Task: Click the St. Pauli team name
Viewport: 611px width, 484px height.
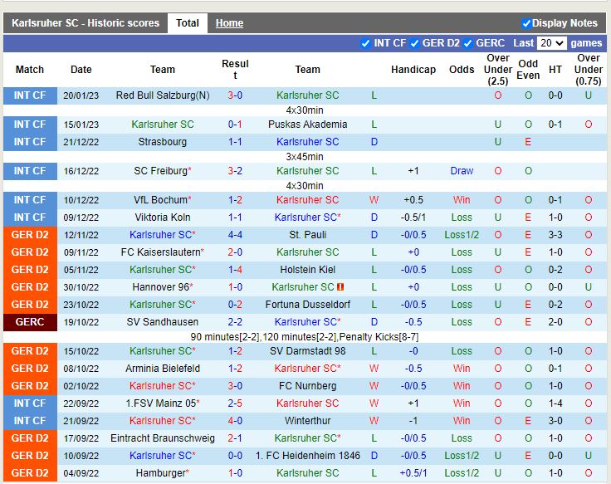Action: 307,235
